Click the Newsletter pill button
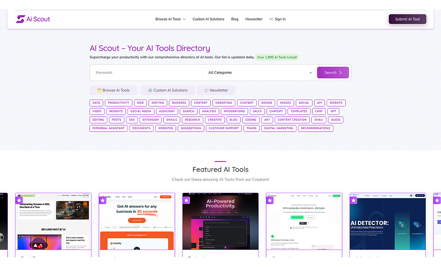This screenshot has width=441, height=267. (216, 90)
